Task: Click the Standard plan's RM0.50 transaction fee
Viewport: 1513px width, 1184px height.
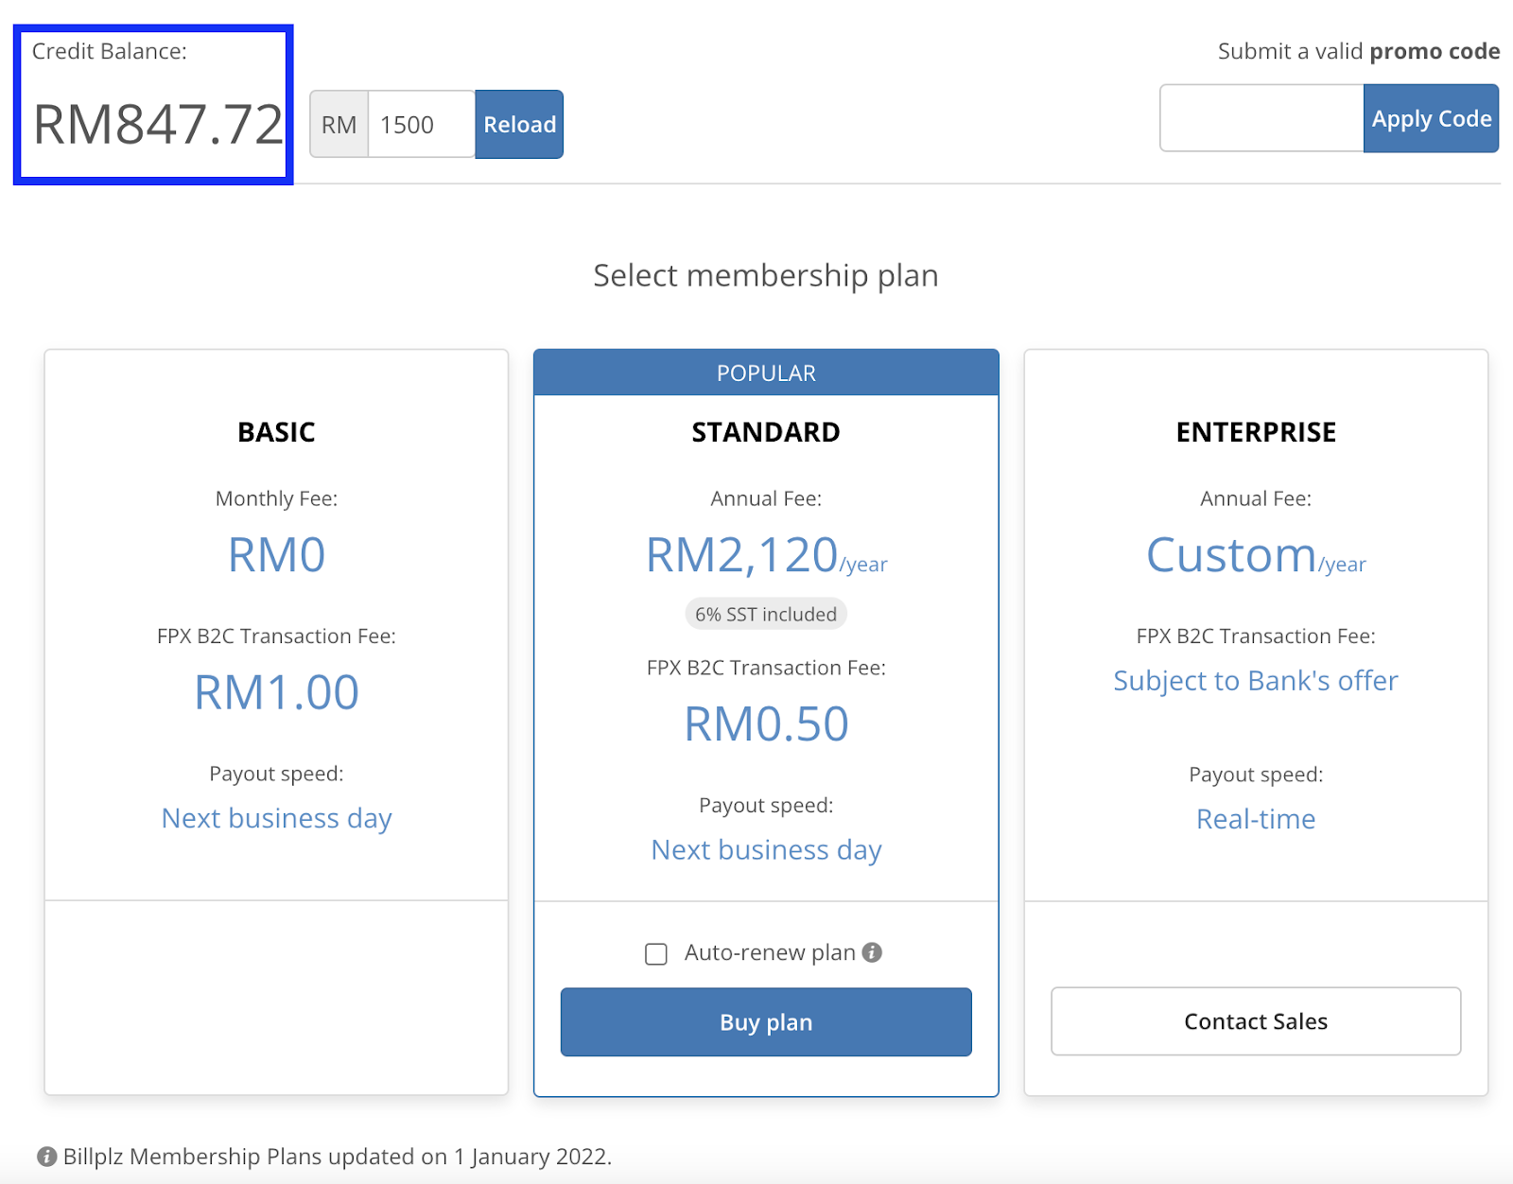Action: tap(766, 724)
